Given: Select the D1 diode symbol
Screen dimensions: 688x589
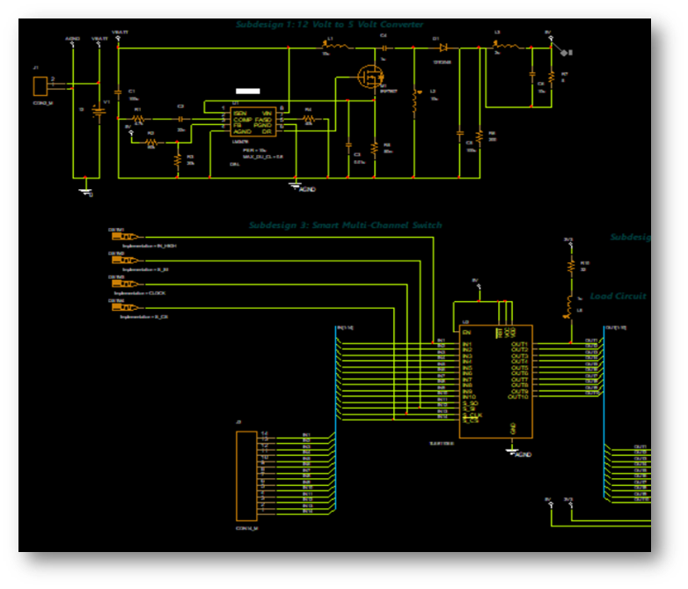Looking at the screenshot, I should pos(443,47).
